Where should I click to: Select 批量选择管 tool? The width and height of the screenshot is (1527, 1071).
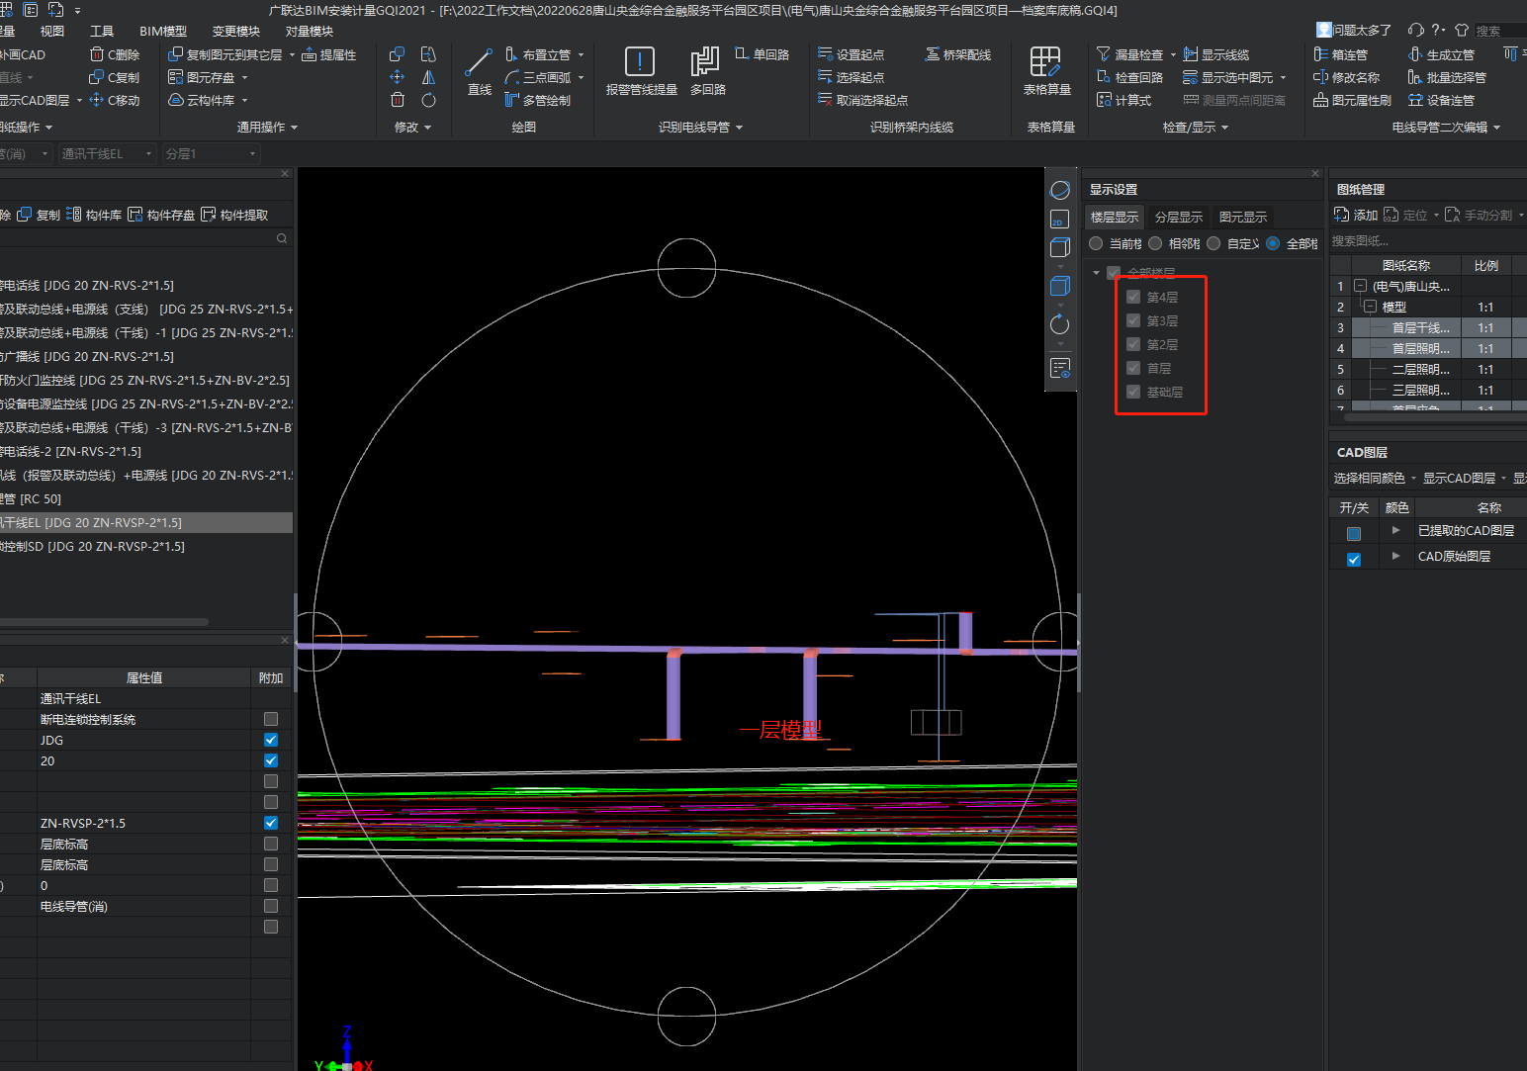coord(1447,77)
